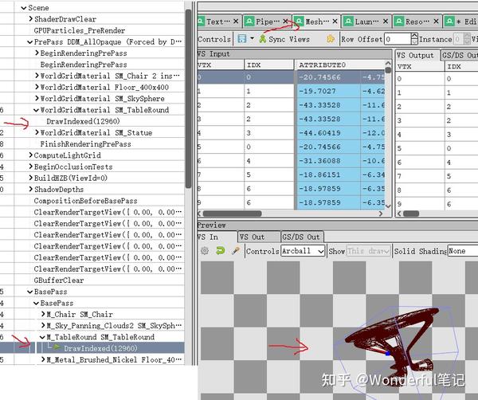This screenshot has width=478, height=400.
Task: Select VS Out preview tab
Action: (x=258, y=237)
